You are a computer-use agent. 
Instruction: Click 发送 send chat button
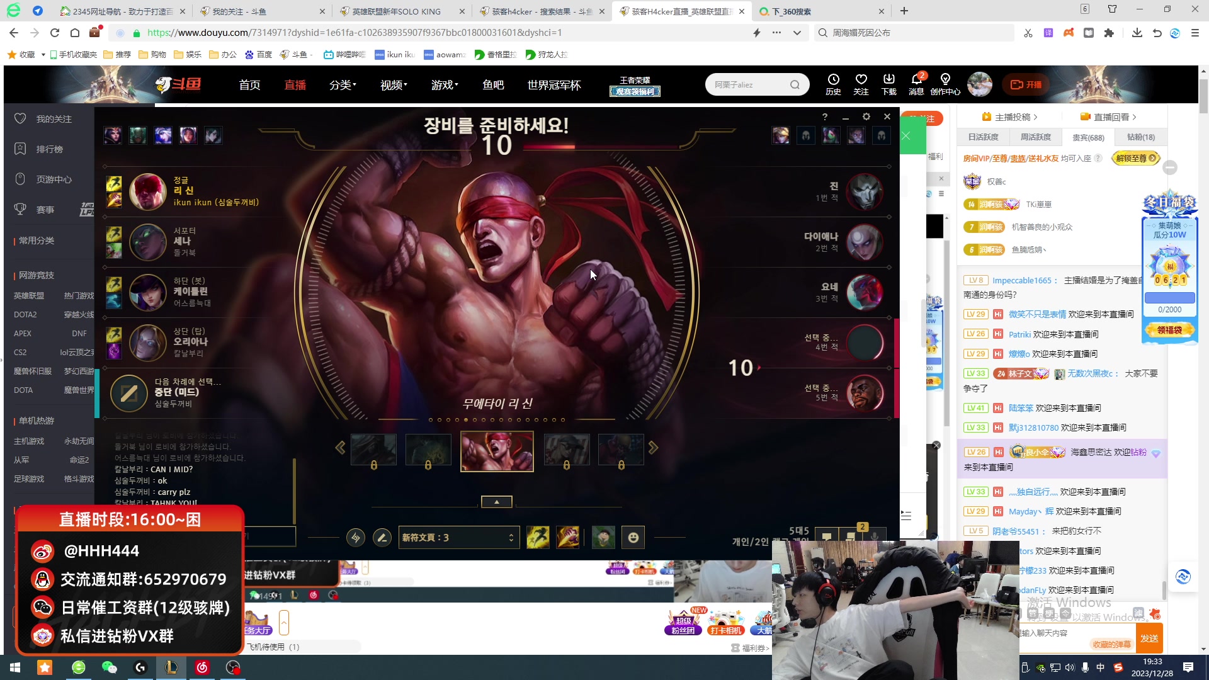[1149, 638]
